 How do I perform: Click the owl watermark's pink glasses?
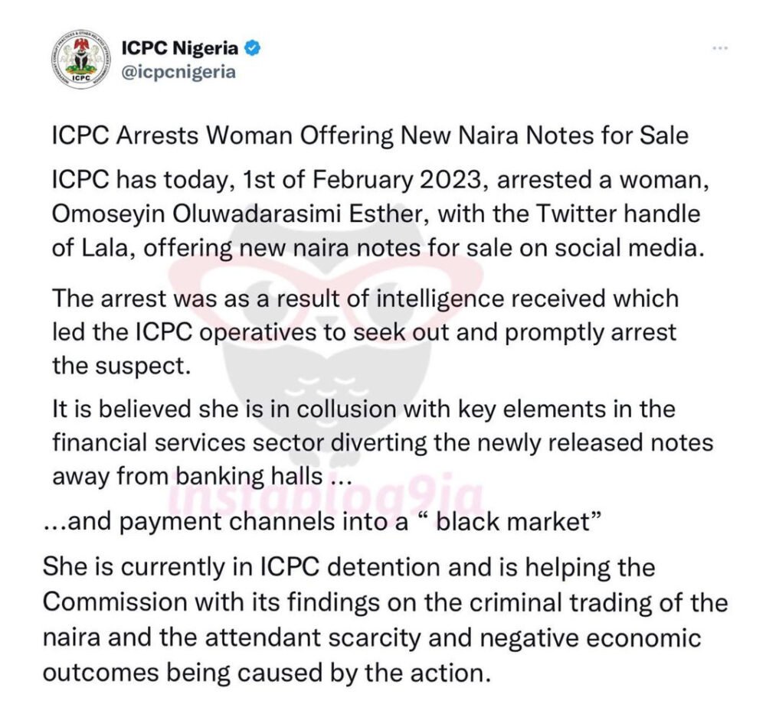click(x=326, y=291)
